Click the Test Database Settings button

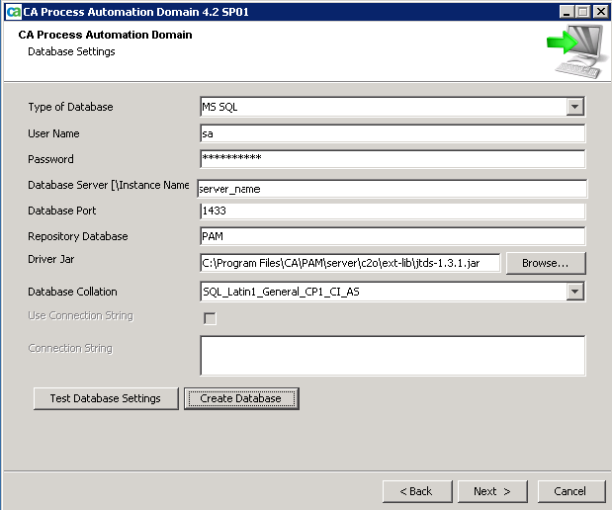(x=105, y=398)
